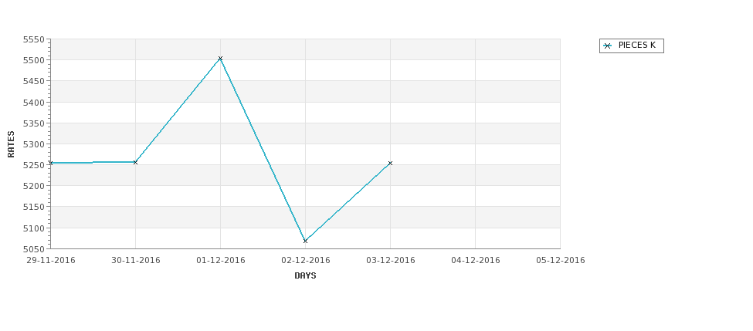
Task: Click the 01-12-2016 x-axis date label
Action: (x=220, y=261)
